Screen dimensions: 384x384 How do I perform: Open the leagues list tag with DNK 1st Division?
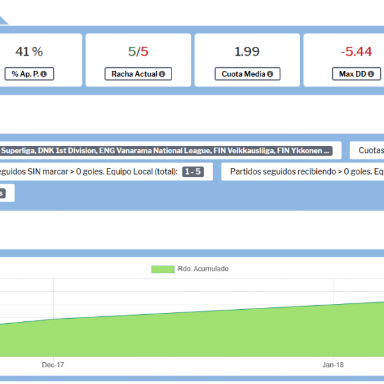(166, 151)
